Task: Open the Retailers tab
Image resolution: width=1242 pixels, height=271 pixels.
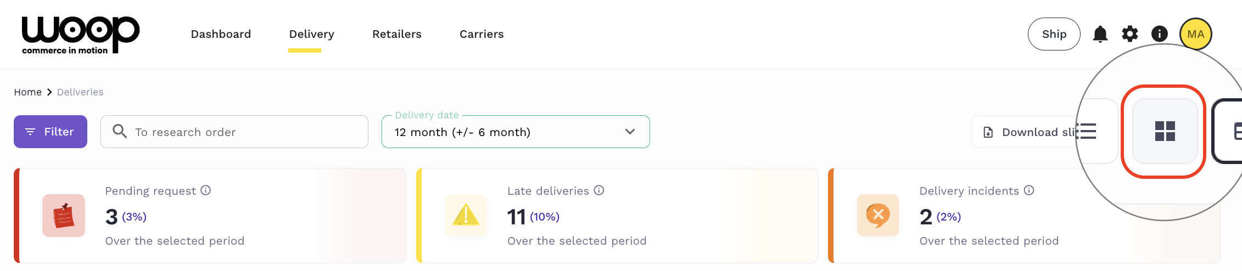Action: 396,34
